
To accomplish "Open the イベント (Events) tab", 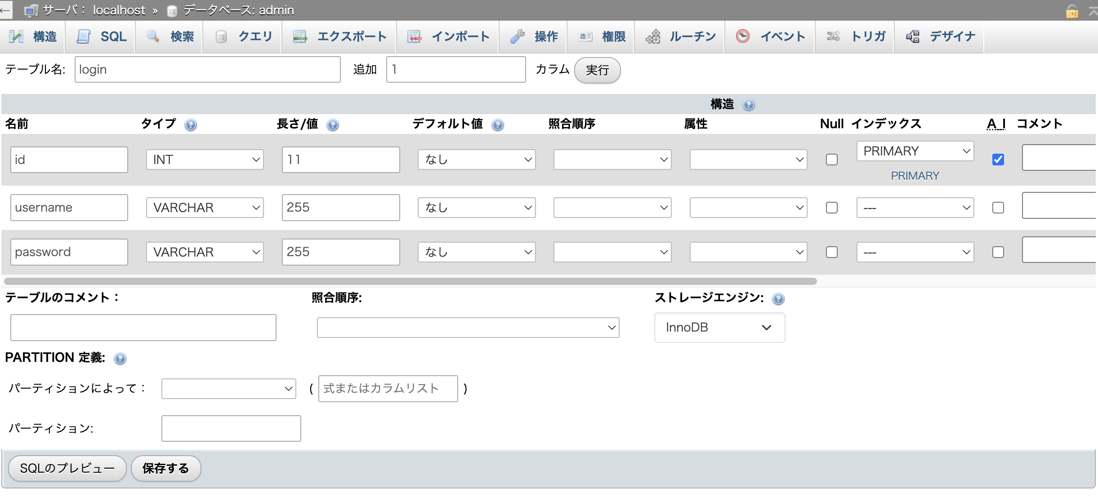I will pyautogui.click(x=770, y=37).
